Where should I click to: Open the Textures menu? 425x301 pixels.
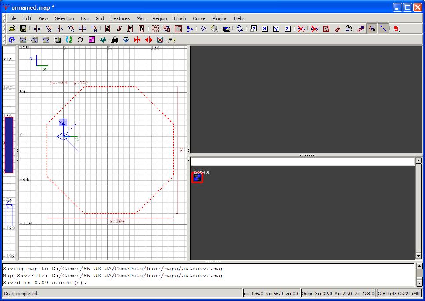click(x=120, y=18)
